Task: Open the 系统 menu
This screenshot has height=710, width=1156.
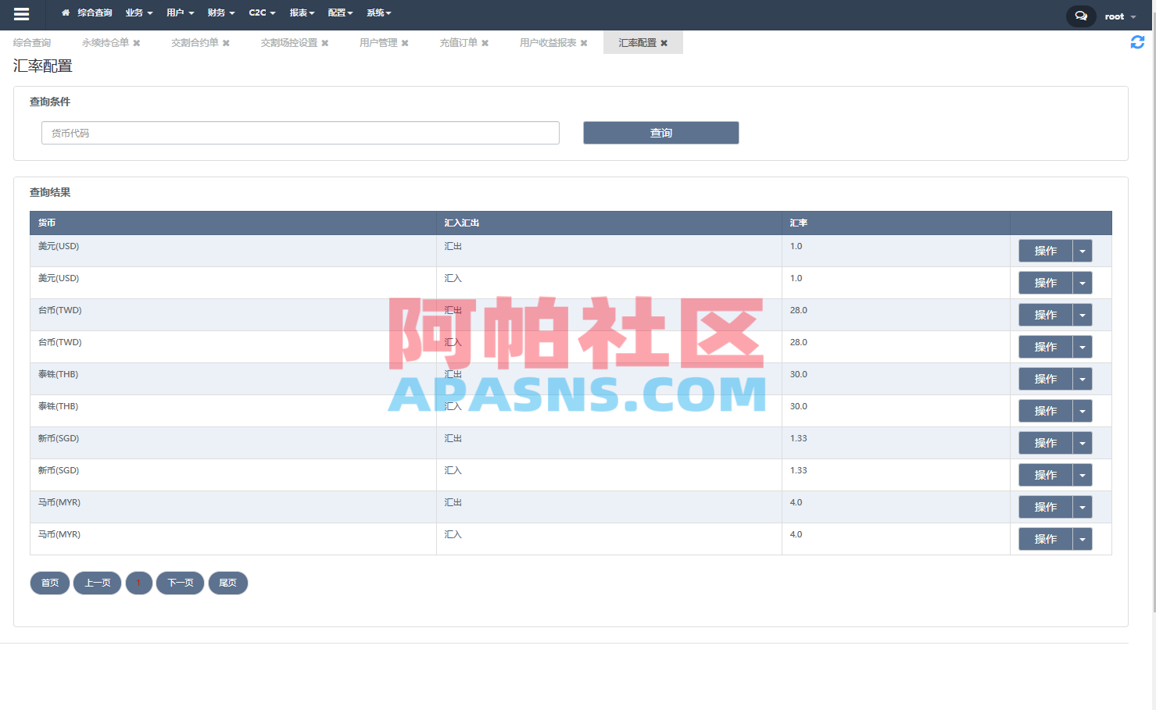Action: [378, 12]
